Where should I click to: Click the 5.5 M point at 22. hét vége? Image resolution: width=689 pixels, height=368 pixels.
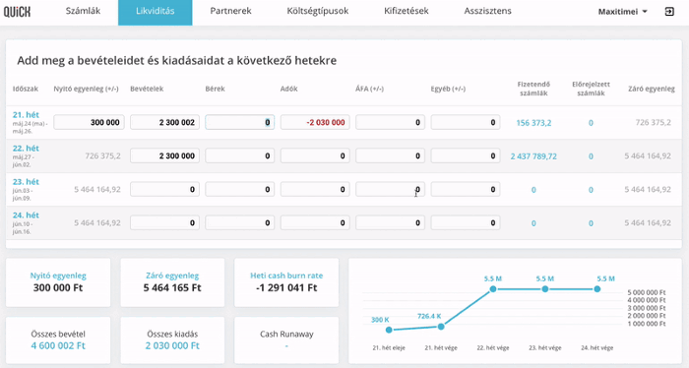[x=493, y=289]
